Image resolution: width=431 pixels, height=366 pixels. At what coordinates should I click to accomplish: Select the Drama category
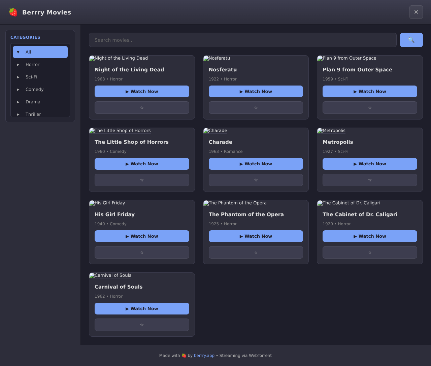[x=33, y=102]
